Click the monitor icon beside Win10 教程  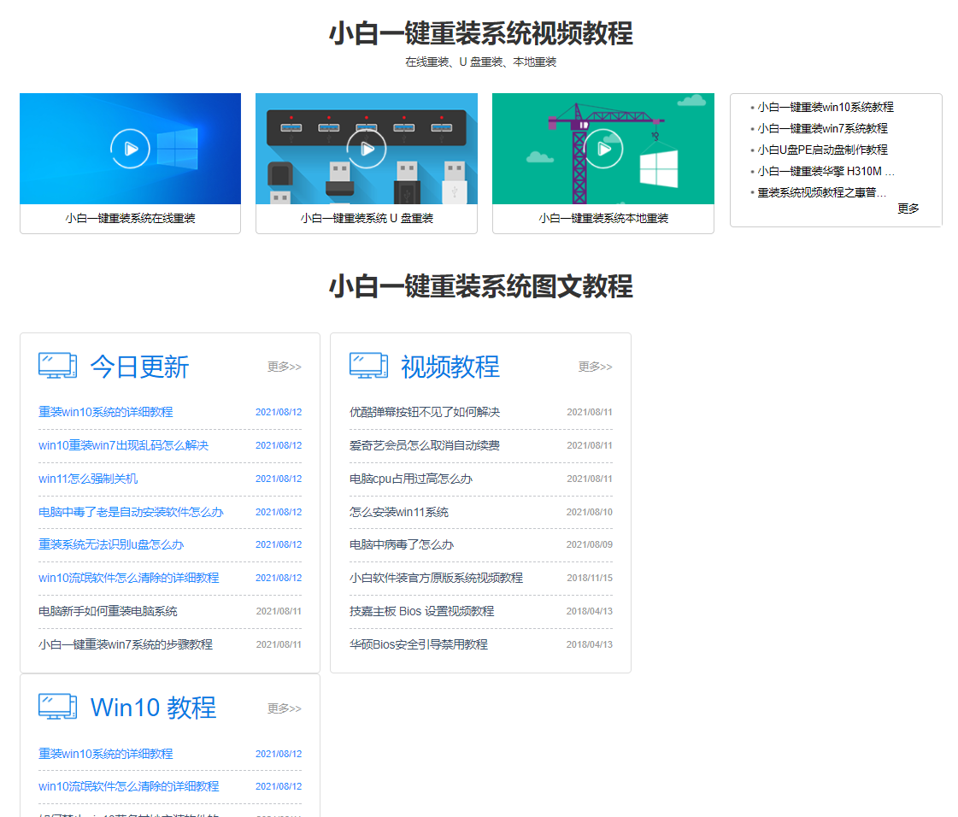point(57,707)
